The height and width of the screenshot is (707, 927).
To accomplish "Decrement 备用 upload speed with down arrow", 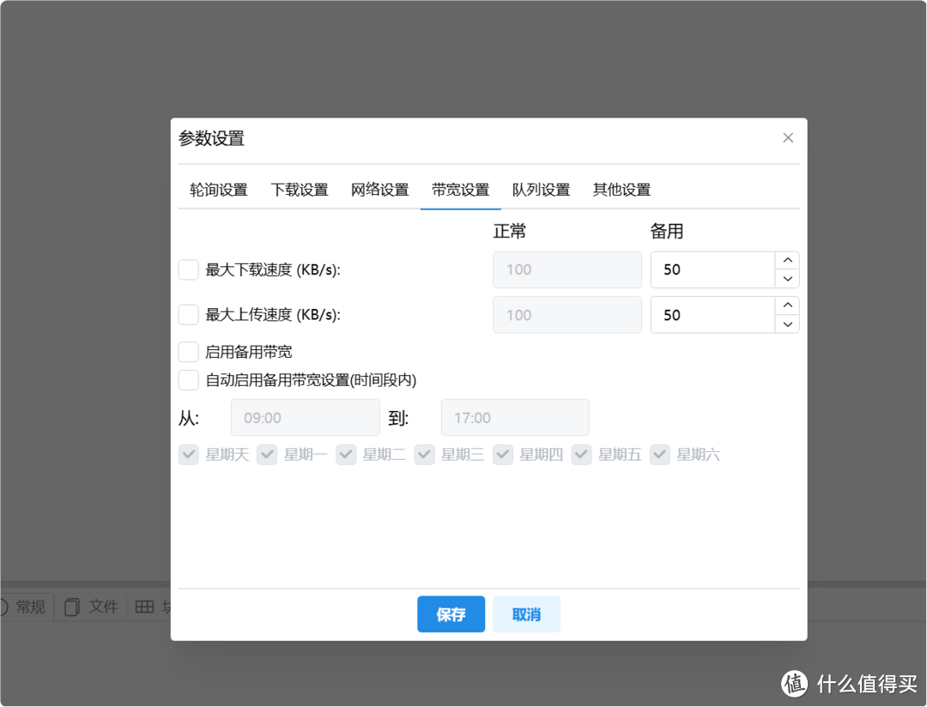I will (x=787, y=324).
